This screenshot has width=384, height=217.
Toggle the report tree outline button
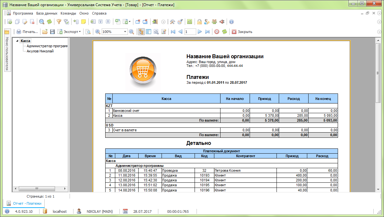click(141, 32)
